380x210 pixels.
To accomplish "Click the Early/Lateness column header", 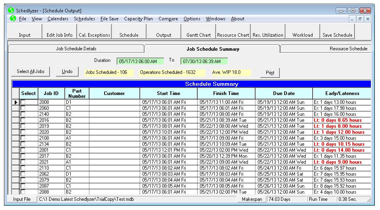I will point(341,93).
